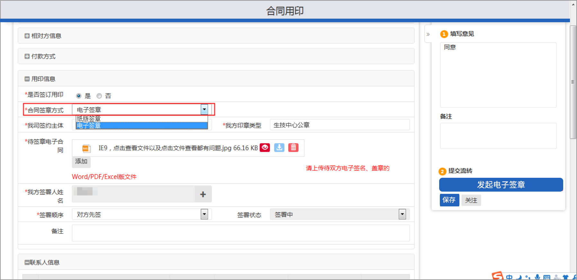Choose 纸版签章 from the dropdown list

[142, 119]
